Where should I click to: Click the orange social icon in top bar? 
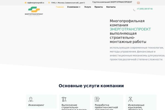point(138,3)
